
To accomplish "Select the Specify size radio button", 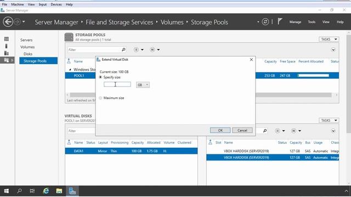I will point(100,77).
